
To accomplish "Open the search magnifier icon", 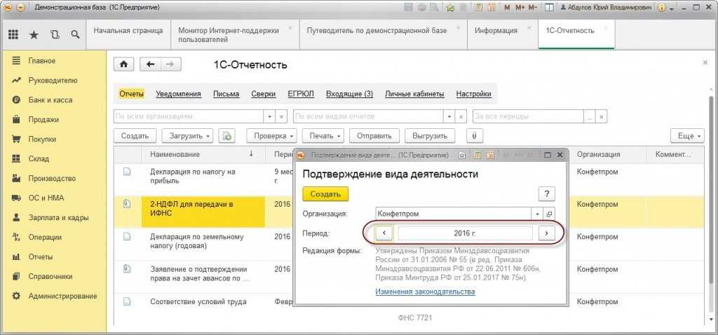I will [76, 35].
